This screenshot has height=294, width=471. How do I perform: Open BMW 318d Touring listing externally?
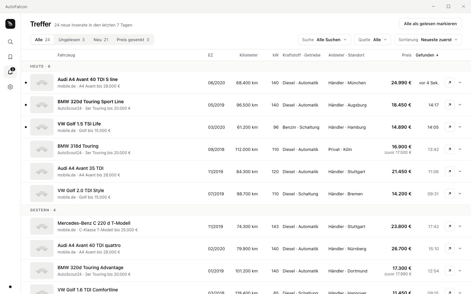(x=450, y=149)
